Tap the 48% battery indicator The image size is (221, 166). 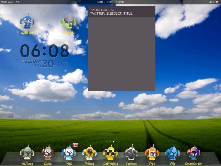coord(214,2)
